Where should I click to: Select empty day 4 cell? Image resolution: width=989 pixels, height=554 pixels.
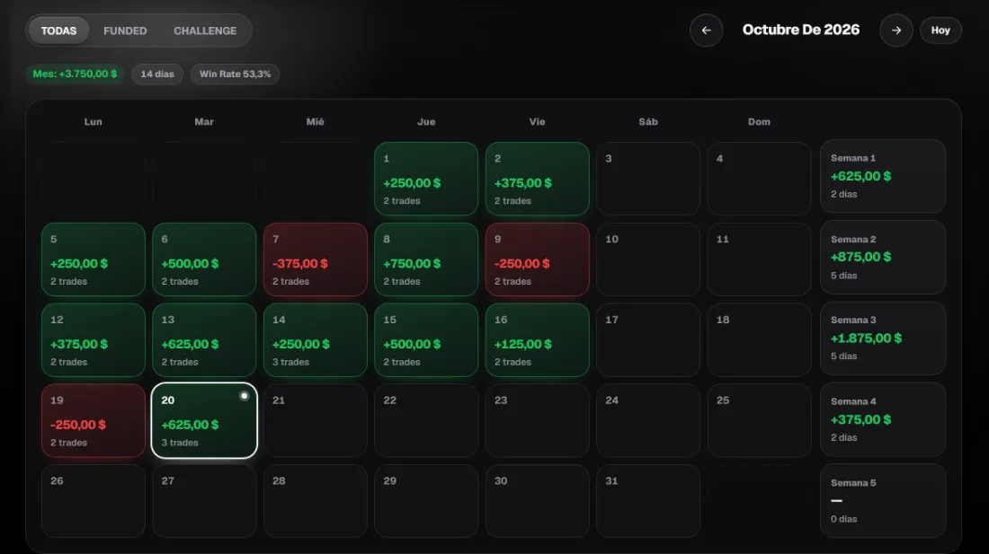pos(759,179)
